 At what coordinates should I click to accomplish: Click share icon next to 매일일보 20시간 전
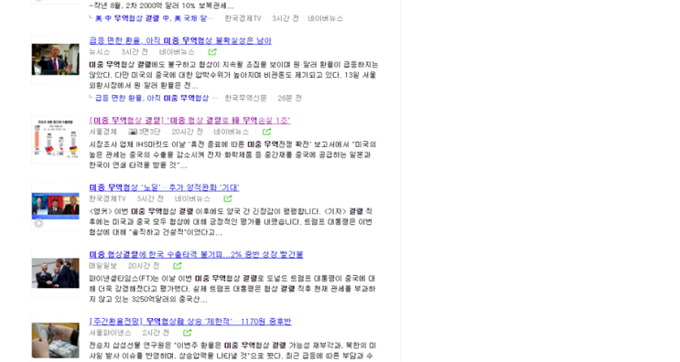tap(178, 266)
